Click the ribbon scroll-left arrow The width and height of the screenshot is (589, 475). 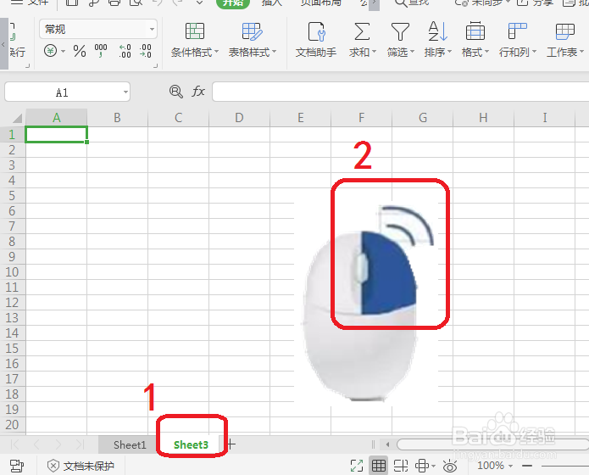pyautogui.click(x=3, y=44)
